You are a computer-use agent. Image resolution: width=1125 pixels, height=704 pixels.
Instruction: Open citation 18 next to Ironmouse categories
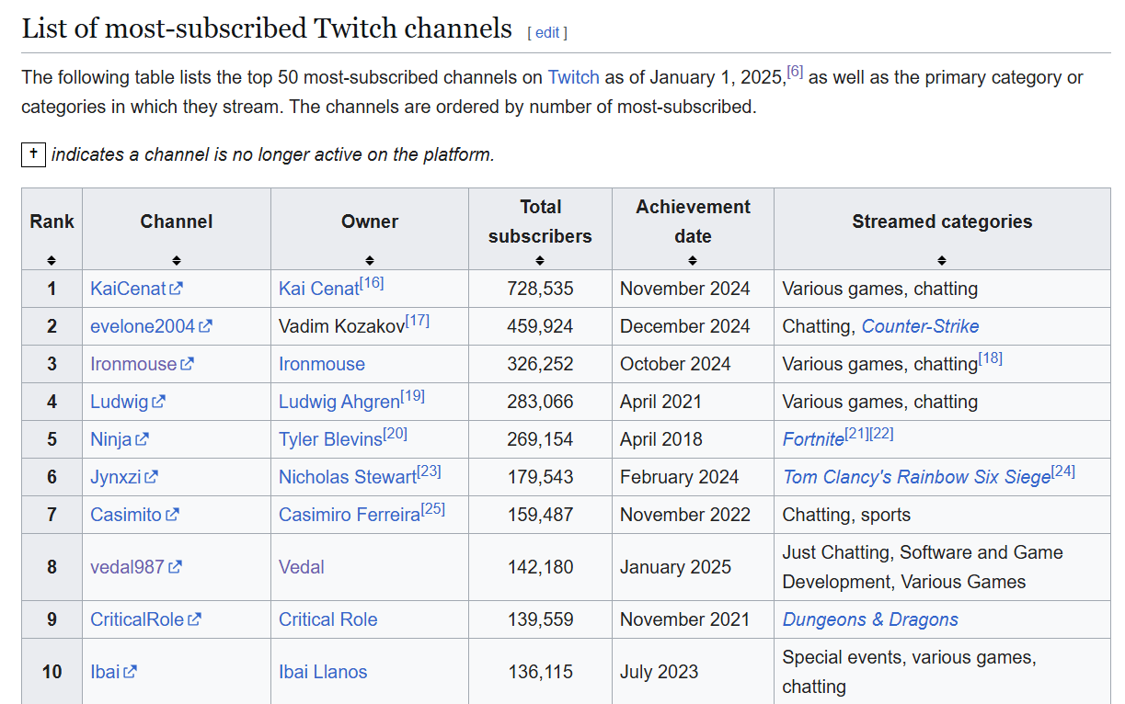(991, 358)
